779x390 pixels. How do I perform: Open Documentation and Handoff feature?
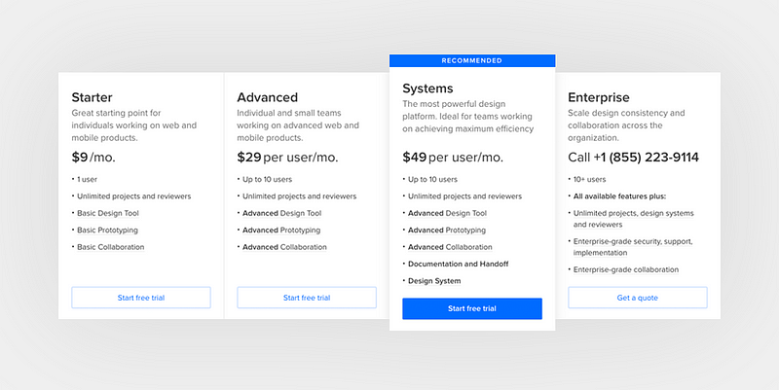click(458, 264)
